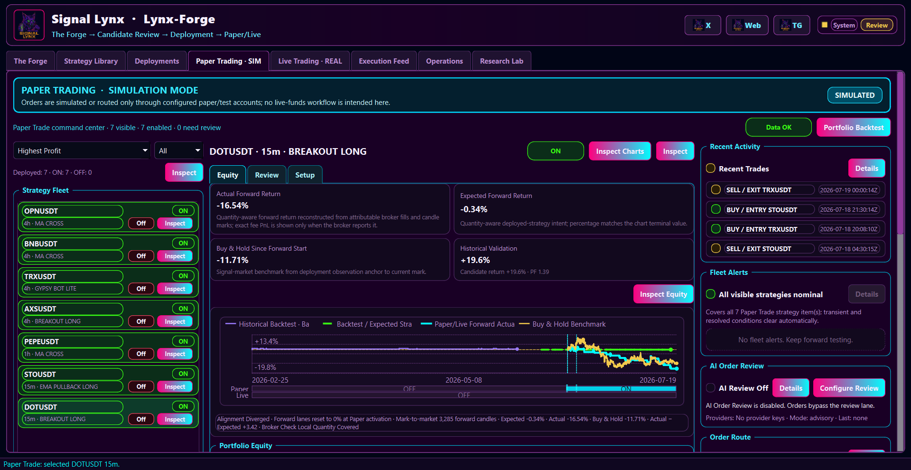
Task: Click the AI Review Off indicator circle
Action: pos(711,388)
